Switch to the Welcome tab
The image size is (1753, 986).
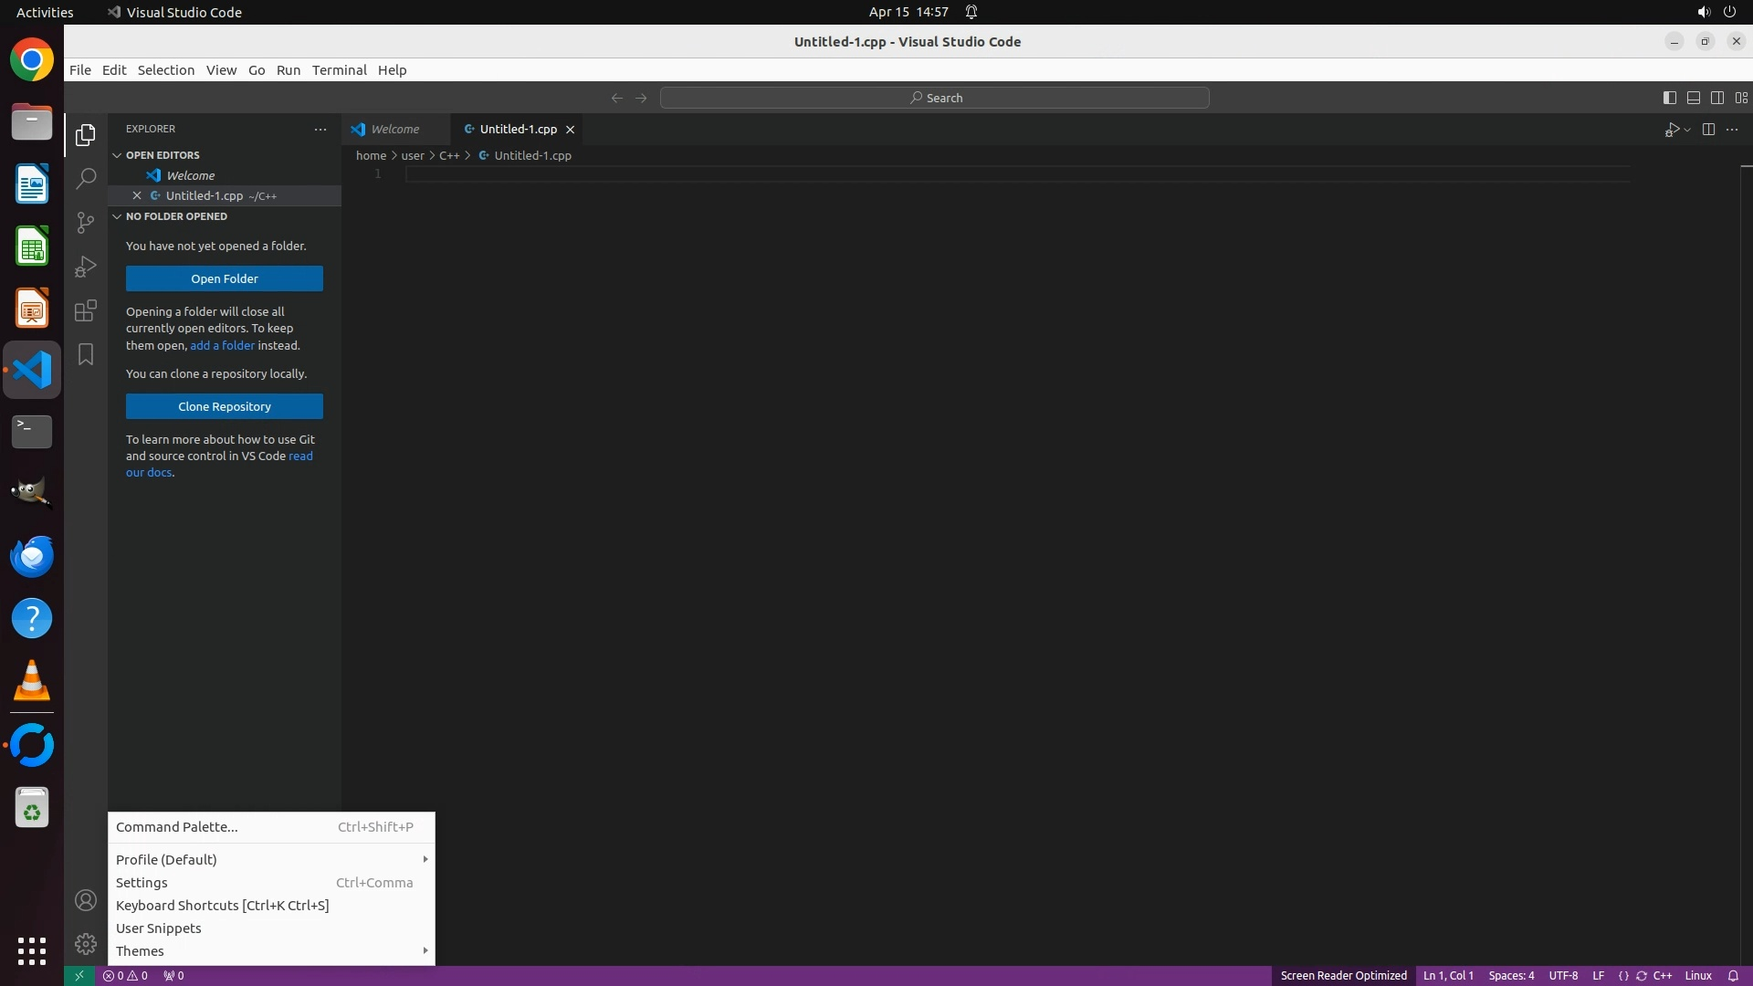[394, 130]
